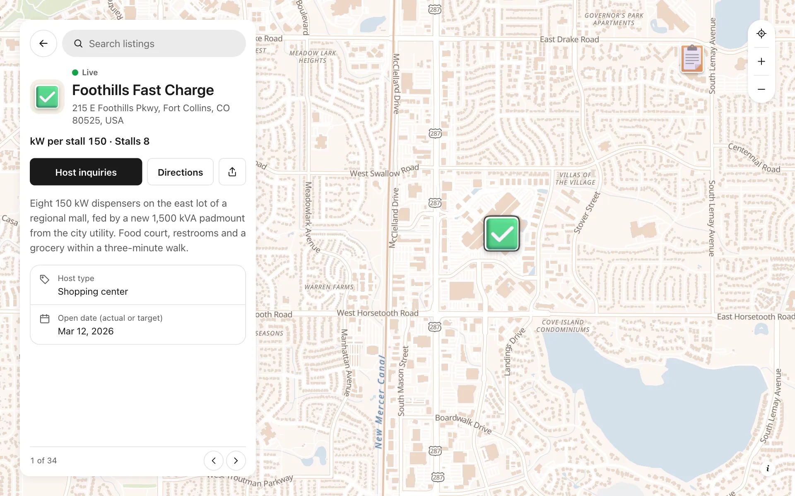The image size is (795, 496).
Task: Open map attribution info icon
Action: 768,468
